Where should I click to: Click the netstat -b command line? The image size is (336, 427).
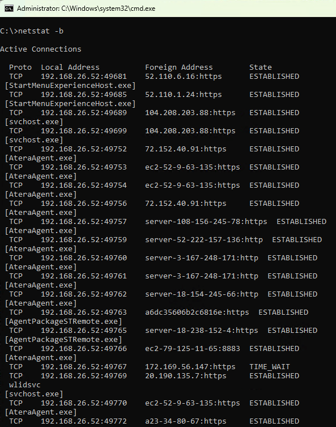32,31
